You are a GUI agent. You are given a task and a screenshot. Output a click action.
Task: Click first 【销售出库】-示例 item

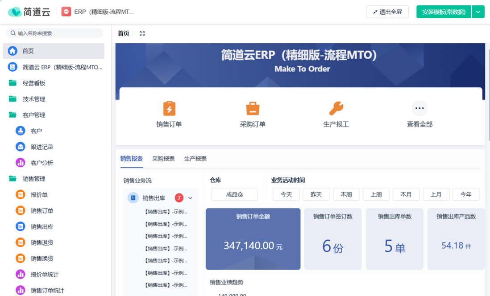(x=166, y=212)
